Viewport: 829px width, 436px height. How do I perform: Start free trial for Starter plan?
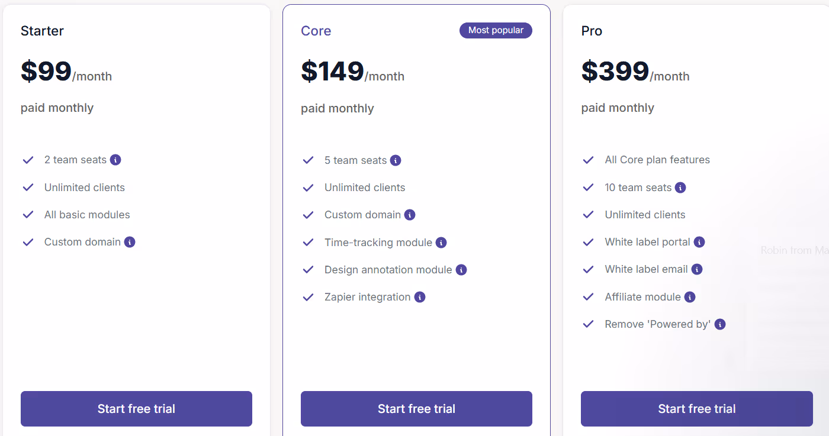click(x=136, y=409)
